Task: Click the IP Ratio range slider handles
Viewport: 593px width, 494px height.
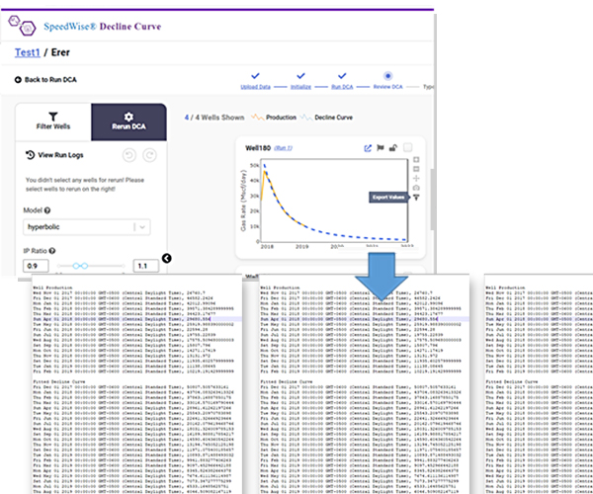Action: click(x=80, y=266)
